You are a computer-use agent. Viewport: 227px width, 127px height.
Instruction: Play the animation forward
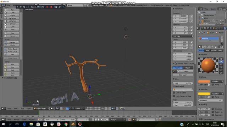pyautogui.click(x=102, y=120)
